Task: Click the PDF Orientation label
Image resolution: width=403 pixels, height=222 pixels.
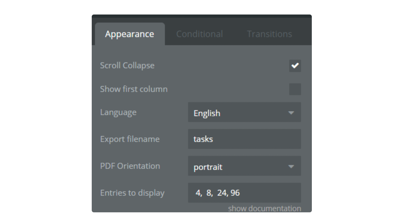Action: (130, 166)
